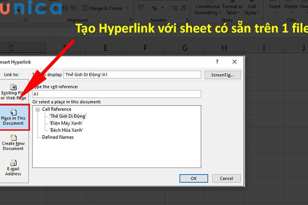Focus the Text to display field
This screenshot has width=308, height=205.
point(132,74)
